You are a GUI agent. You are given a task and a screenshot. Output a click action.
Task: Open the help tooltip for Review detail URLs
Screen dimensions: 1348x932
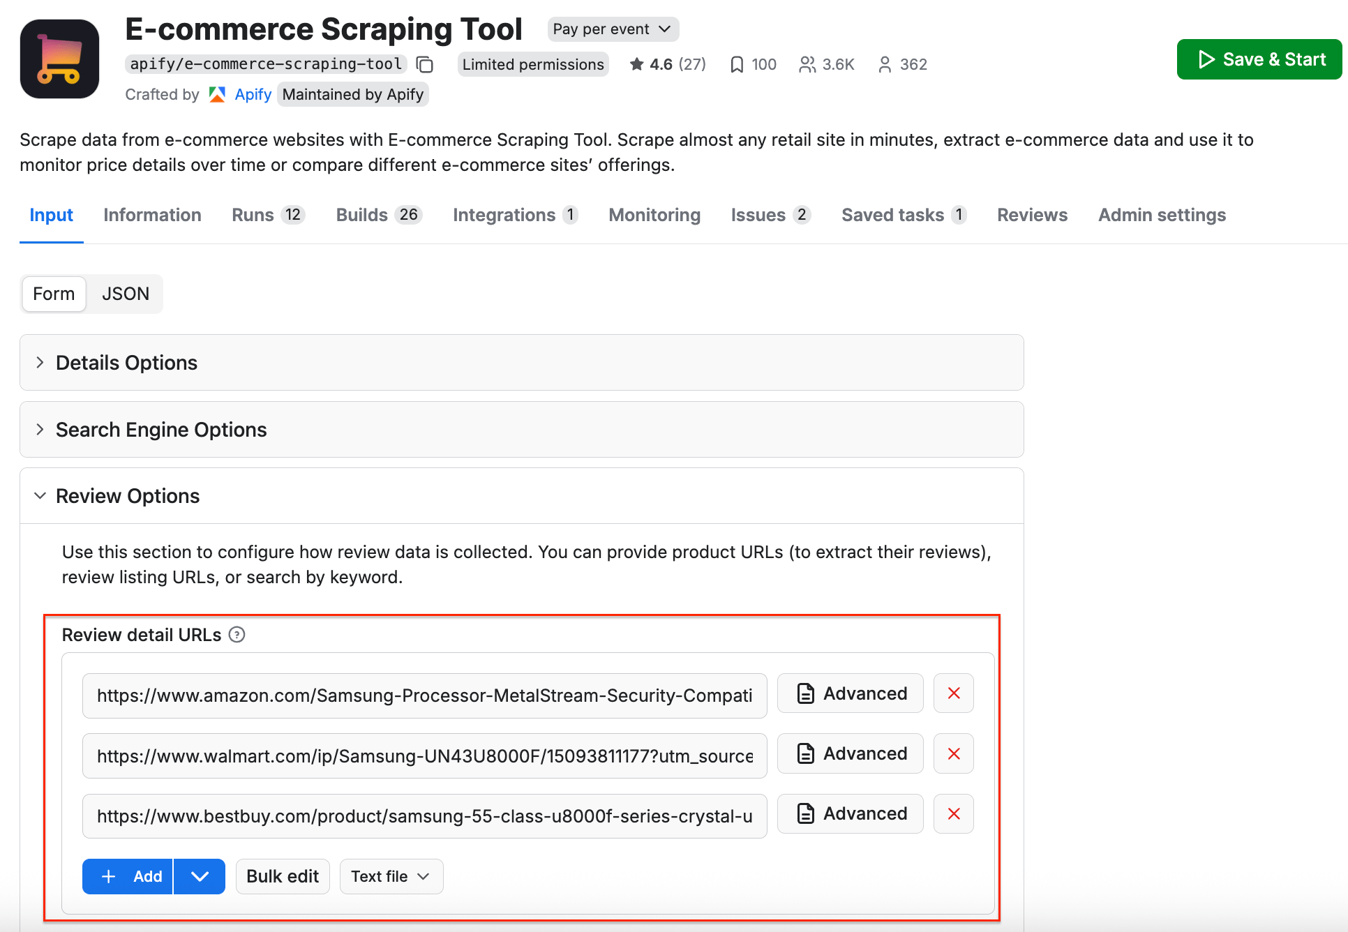237,634
